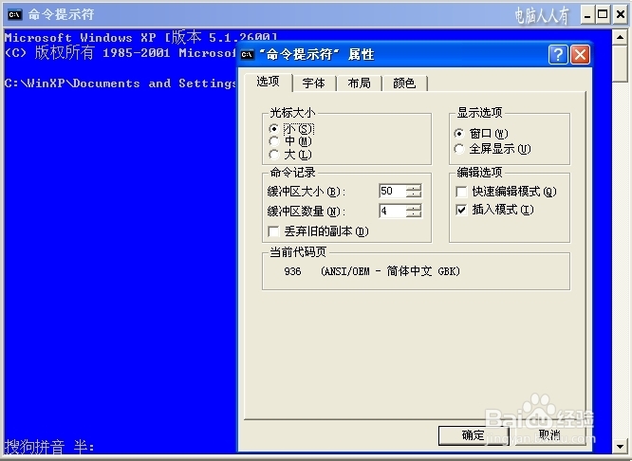This screenshot has width=632, height=461.
Task: Switch to the Font (字体) tab
Action: (313, 83)
